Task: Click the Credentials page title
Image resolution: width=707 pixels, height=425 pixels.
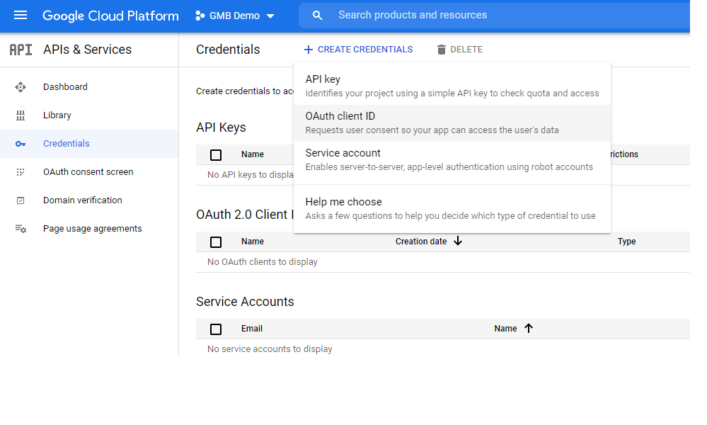Action: pyautogui.click(x=228, y=50)
